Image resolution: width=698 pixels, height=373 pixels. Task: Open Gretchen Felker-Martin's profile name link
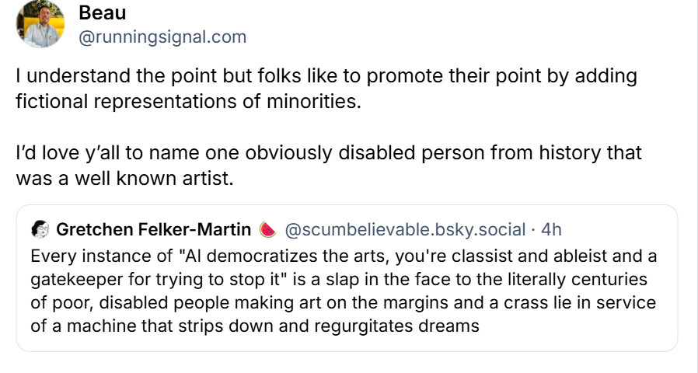tap(154, 229)
